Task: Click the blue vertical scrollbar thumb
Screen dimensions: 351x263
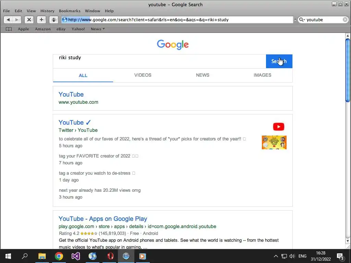Action: click(348, 70)
